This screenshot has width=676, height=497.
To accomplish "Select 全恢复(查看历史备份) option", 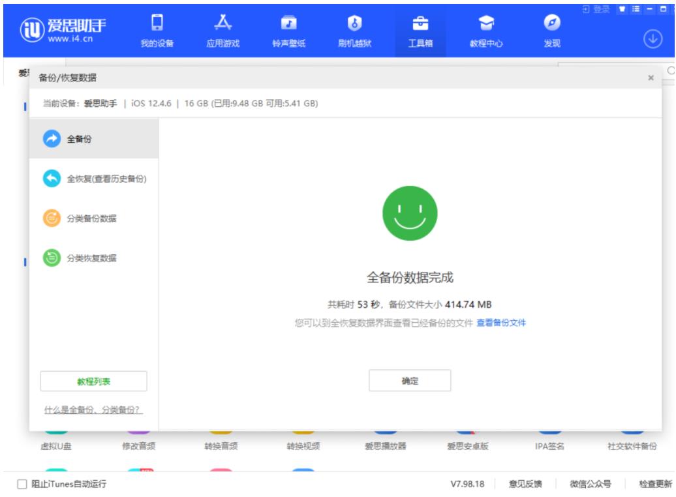I will click(x=94, y=179).
